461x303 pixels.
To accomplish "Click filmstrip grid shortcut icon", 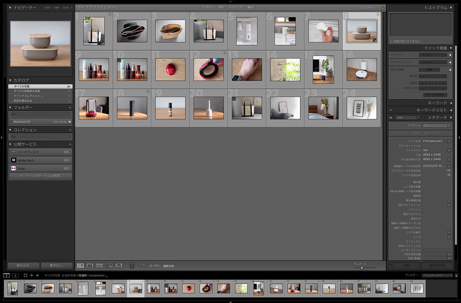I will click(x=26, y=275).
